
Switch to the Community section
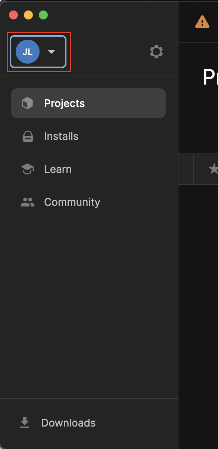[x=72, y=202]
